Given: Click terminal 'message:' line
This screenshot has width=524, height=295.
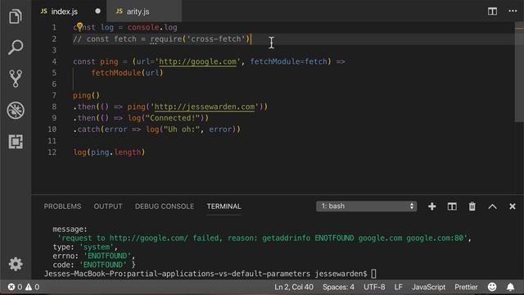Looking at the screenshot, I should click(x=70, y=229).
